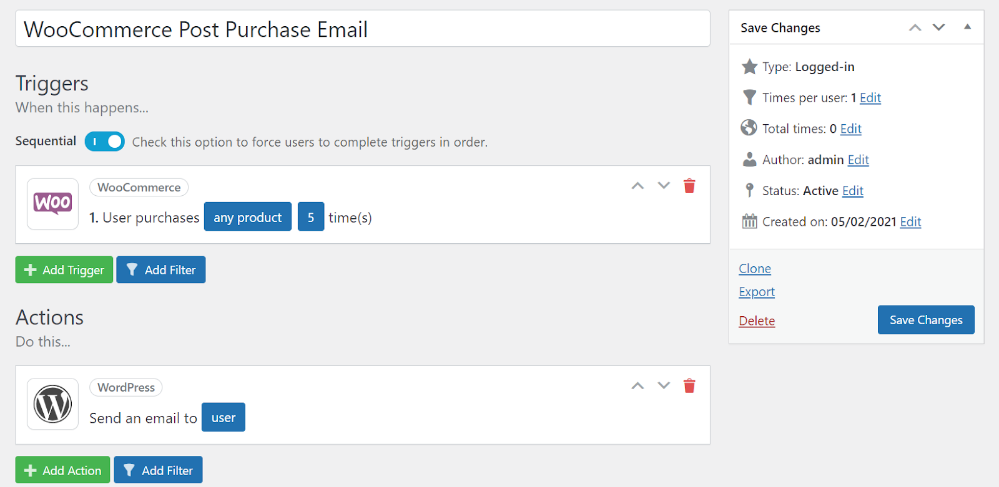
Task: Move WooCommerce trigger down with arrow
Action: coord(664,186)
